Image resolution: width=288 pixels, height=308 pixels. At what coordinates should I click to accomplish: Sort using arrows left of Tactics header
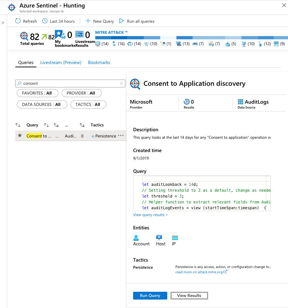click(x=82, y=125)
